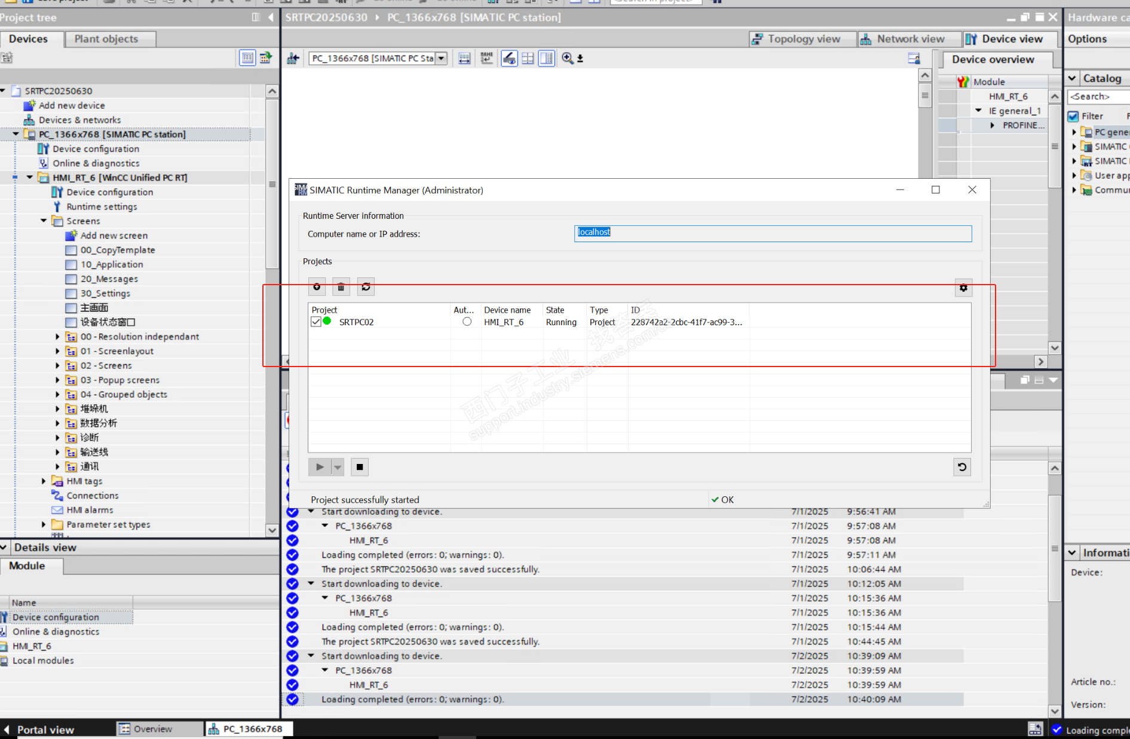Collapse the PC_1366x768 station node
Screen dimensions: 1130x739
(x=16, y=134)
